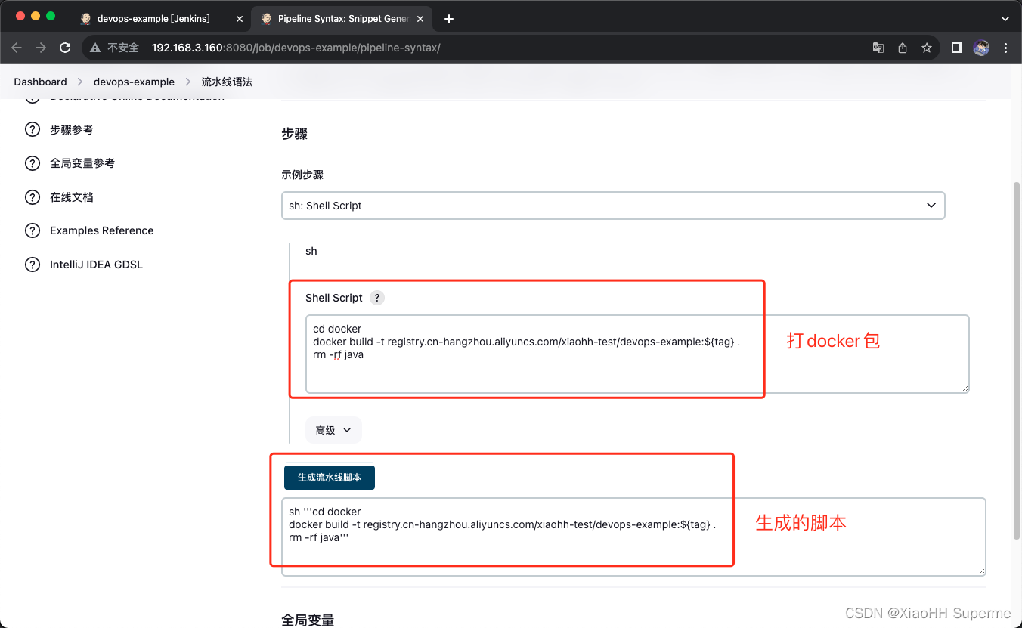Open a new browser tab
Viewport: 1022px width, 628px height.
point(449,19)
